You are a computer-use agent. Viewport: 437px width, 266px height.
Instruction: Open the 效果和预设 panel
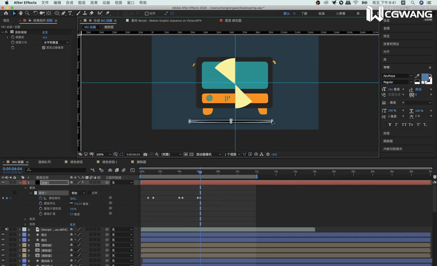pyautogui.click(x=391, y=44)
